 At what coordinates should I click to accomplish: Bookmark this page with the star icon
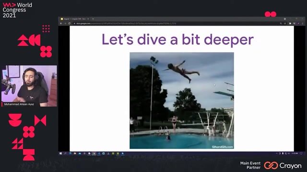point(285,23)
